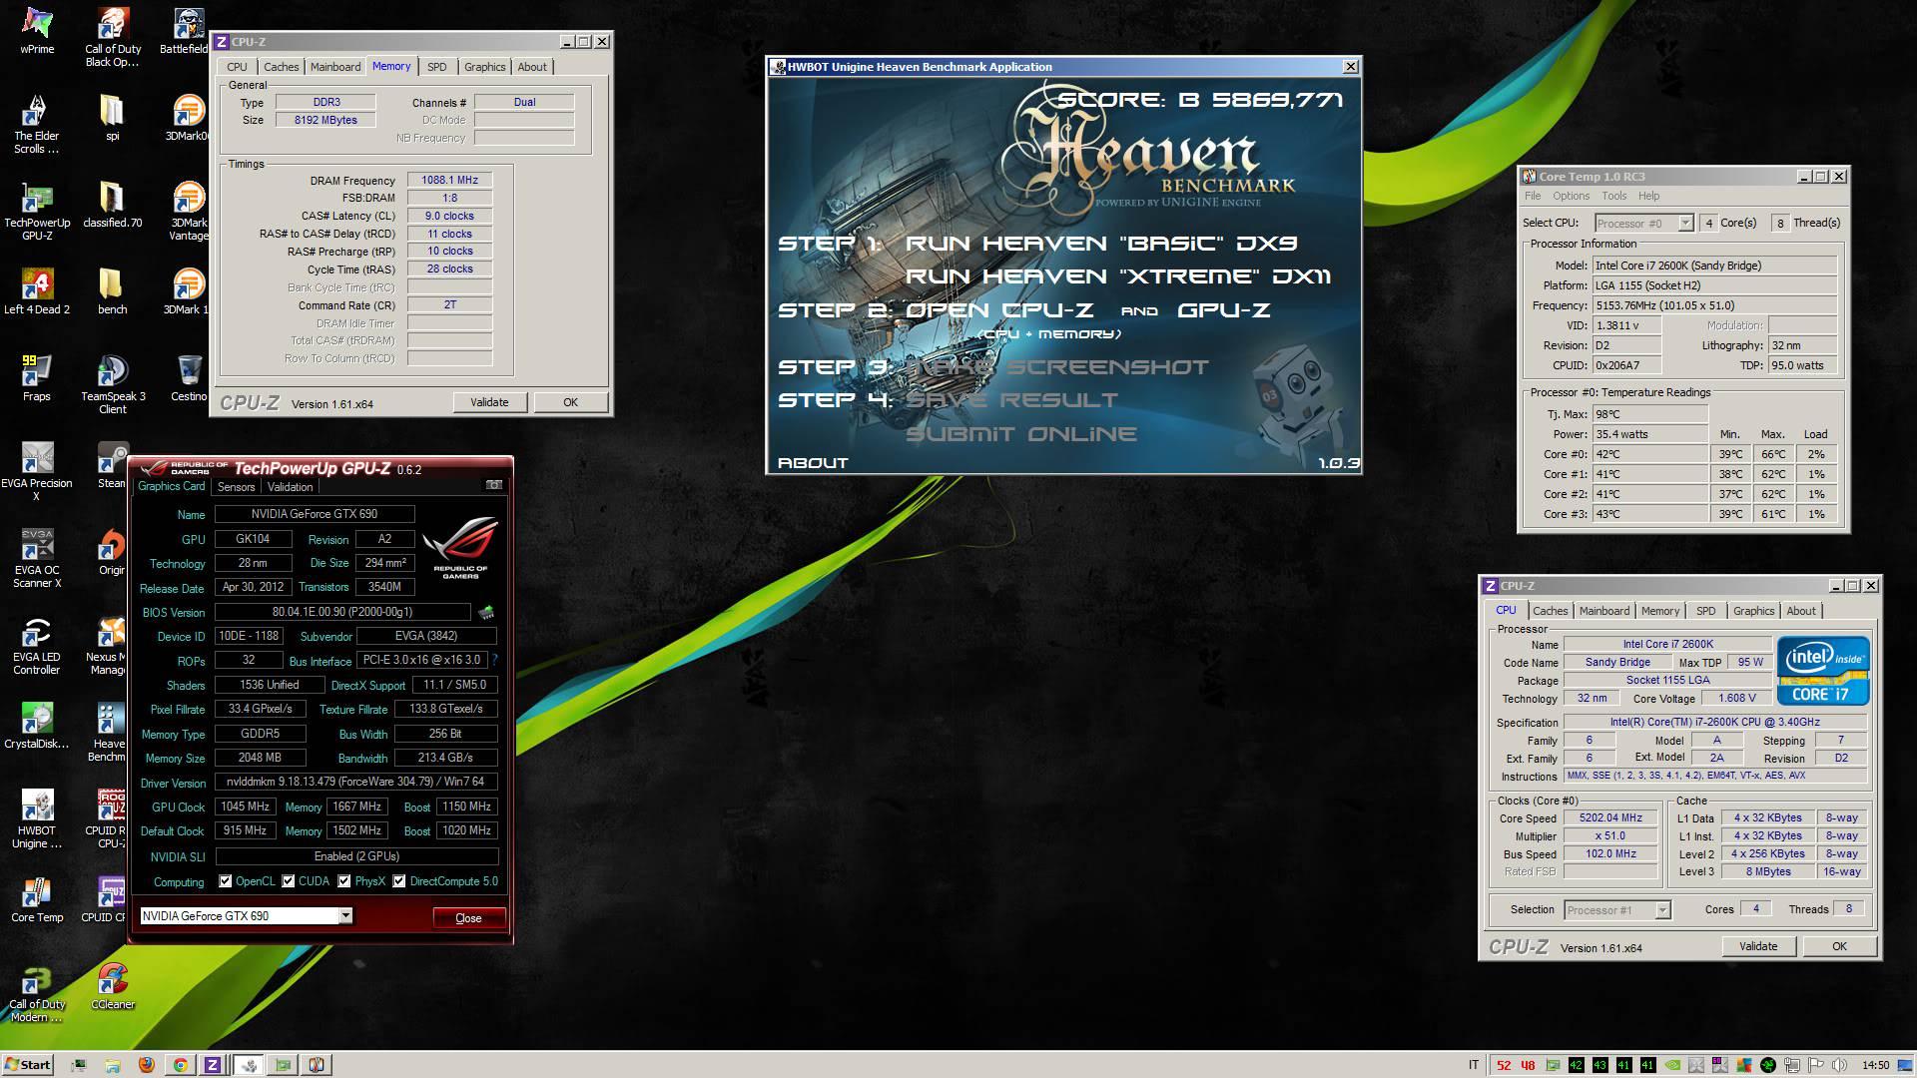Open Caches tab in CPU tab CPU-Z window
The height and width of the screenshot is (1078, 1917).
point(1551,611)
